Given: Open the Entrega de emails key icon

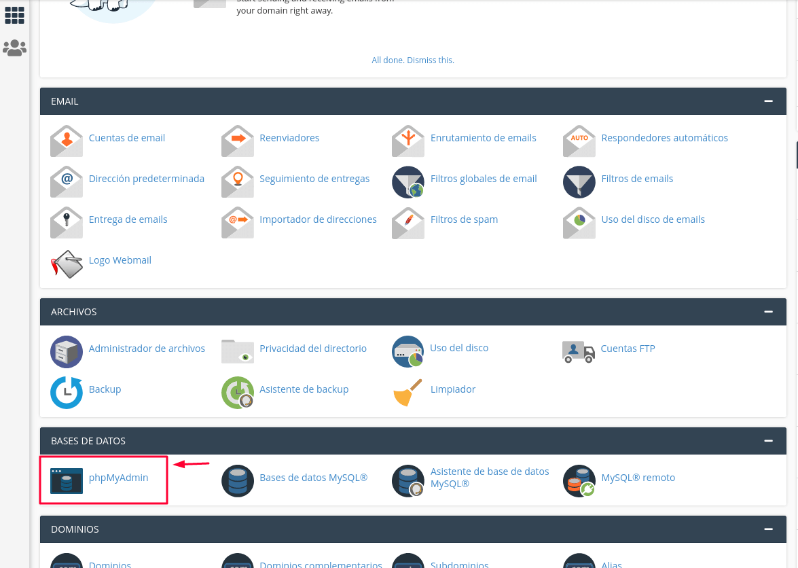Looking at the screenshot, I should click(66, 222).
